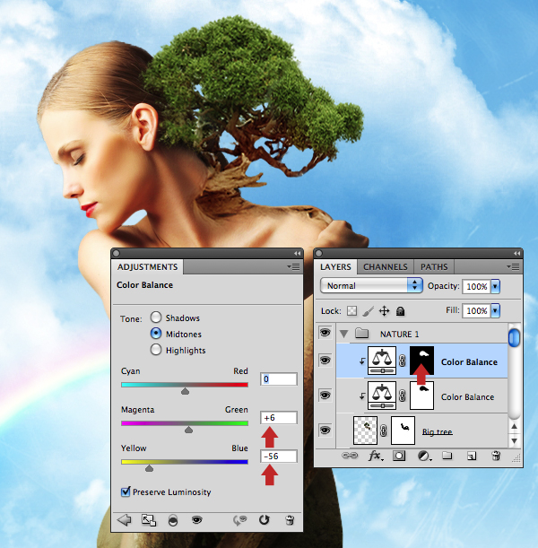
Task: Click the Layers scrollbar up arrow
Action: click(x=514, y=426)
